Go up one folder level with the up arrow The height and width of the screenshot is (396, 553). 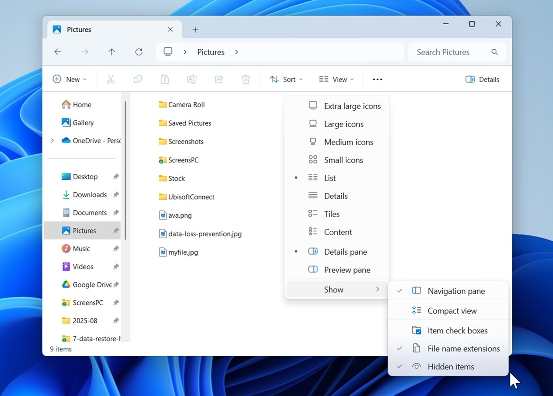click(112, 52)
